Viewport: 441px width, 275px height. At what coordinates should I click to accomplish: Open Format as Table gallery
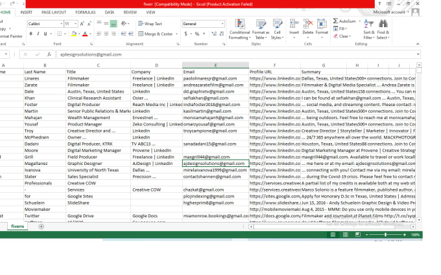(x=261, y=29)
